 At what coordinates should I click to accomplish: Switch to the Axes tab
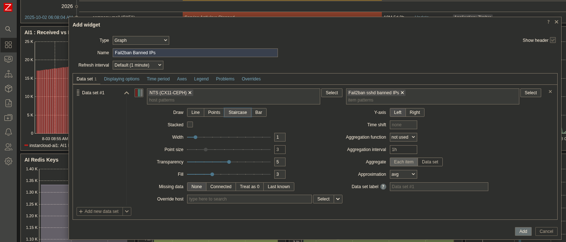[x=182, y=79]
